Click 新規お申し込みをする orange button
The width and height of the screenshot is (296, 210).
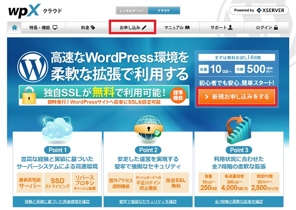coord(237,97)
